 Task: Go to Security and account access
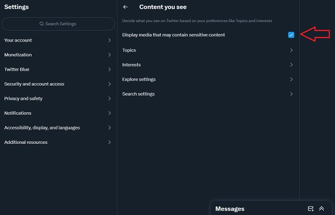pyautogui.click(x=58, y=84)
